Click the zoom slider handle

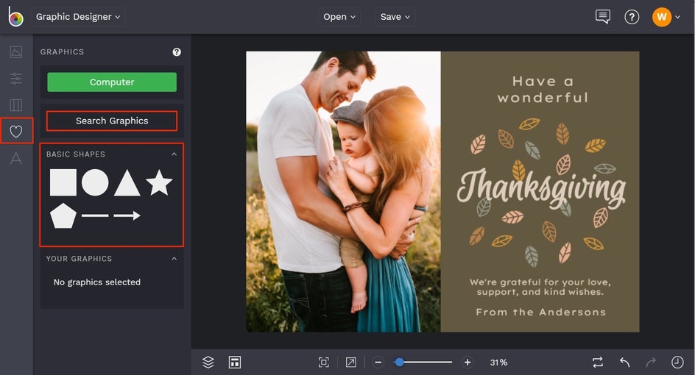[x=399, y=362]
